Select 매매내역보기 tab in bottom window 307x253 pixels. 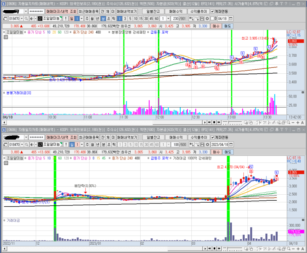[x=127, y=138]
